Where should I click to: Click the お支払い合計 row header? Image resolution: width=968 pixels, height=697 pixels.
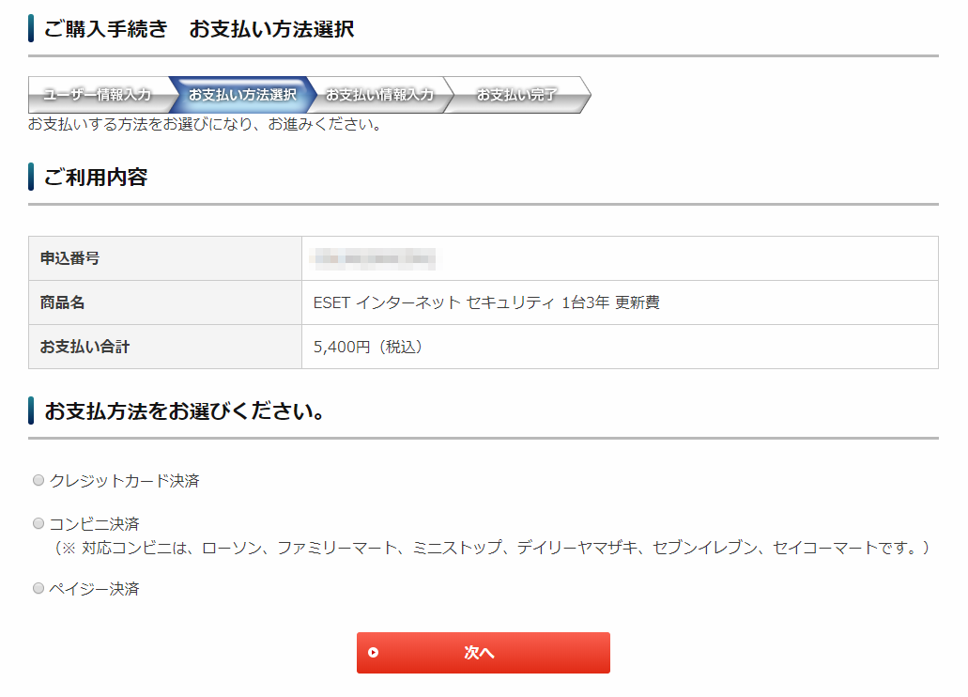click(165, 347)
